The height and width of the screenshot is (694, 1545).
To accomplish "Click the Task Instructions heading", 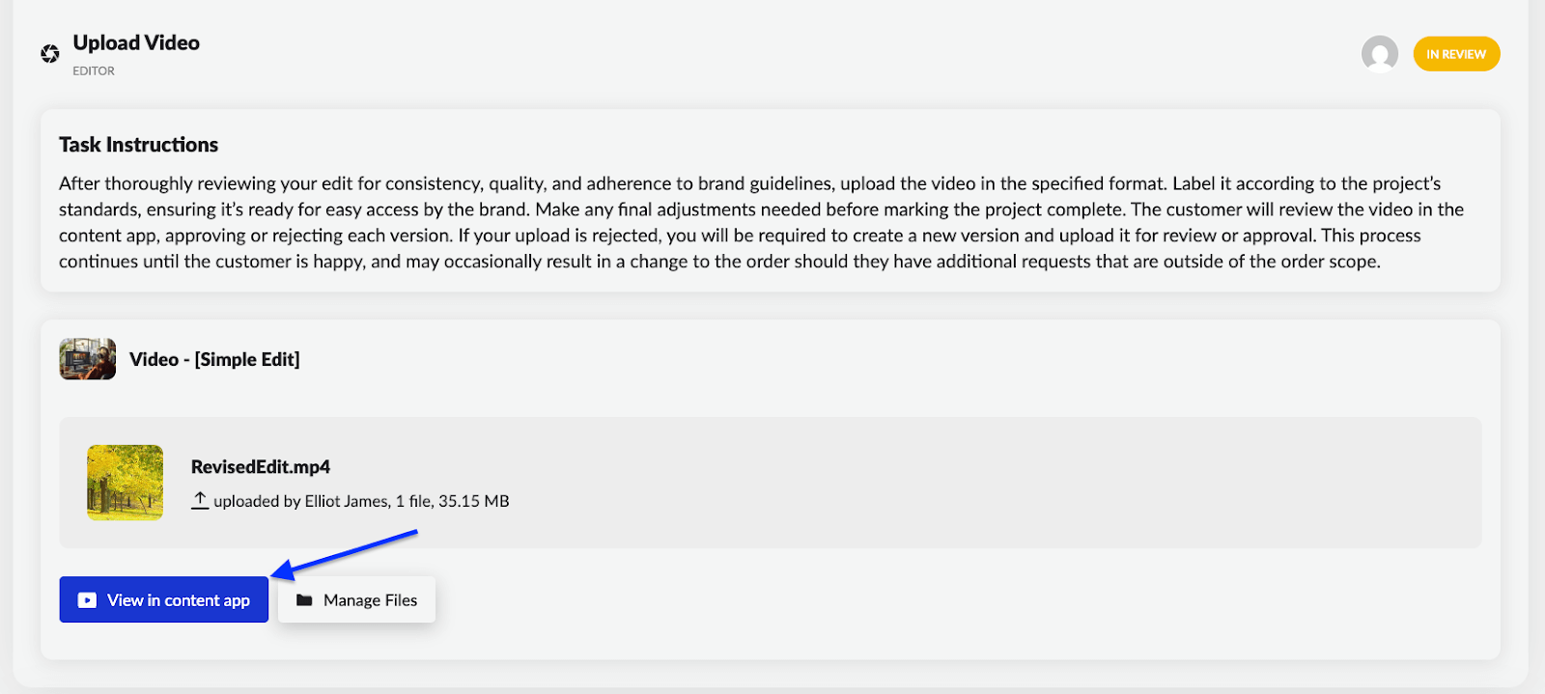I will 138,145.
